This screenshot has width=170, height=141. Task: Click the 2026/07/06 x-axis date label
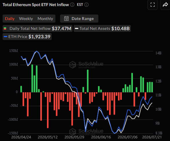click(128, 137)
